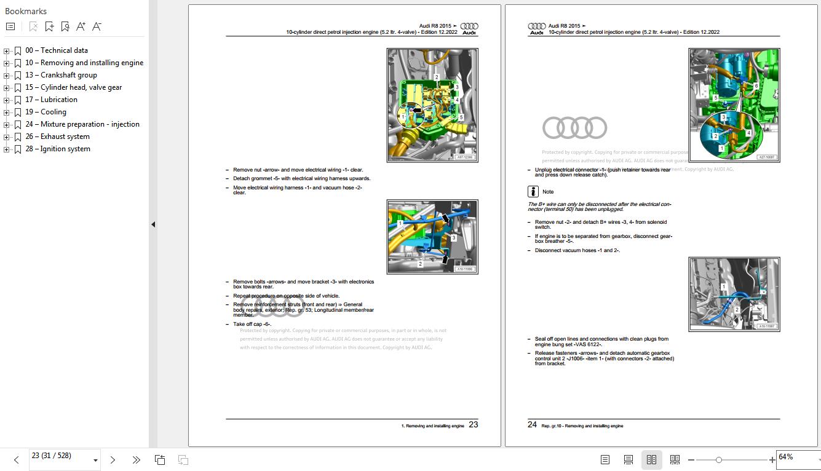The image size is (821, 471).
Task: Click the greyed next view icon
Action: pos(183,460)
